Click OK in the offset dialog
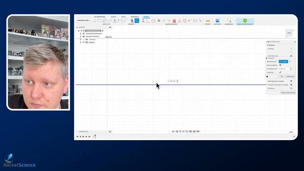 (282, 76)
